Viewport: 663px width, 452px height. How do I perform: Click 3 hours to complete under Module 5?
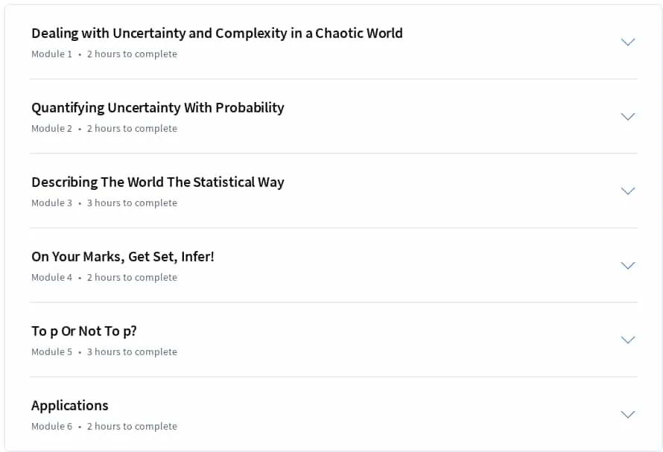132,351
